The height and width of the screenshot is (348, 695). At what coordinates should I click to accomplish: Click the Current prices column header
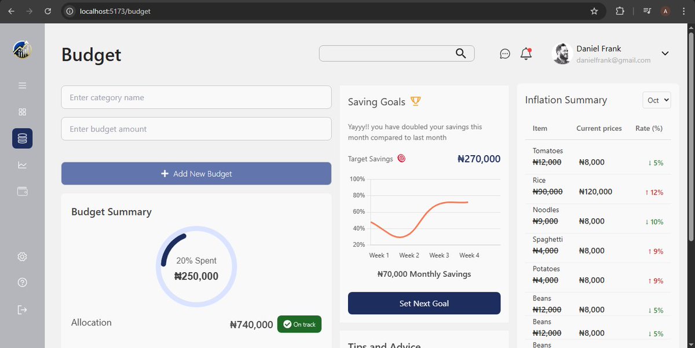pos(599,128)
